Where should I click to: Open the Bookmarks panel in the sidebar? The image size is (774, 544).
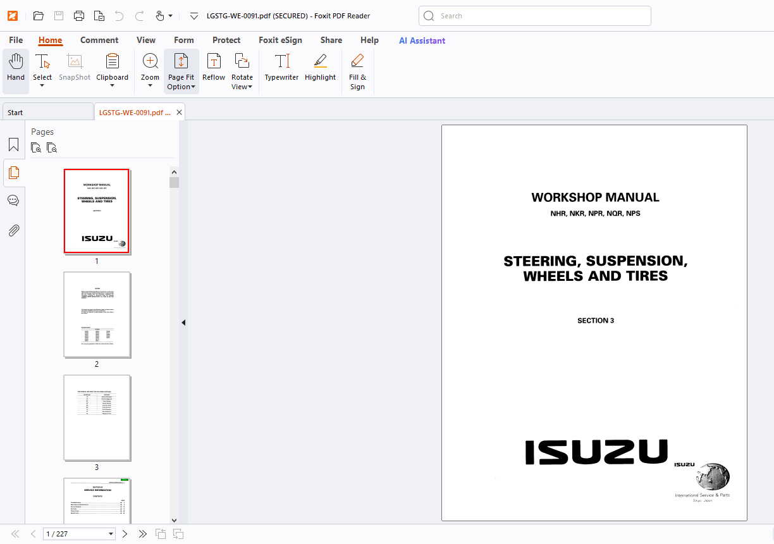[13, 145]
